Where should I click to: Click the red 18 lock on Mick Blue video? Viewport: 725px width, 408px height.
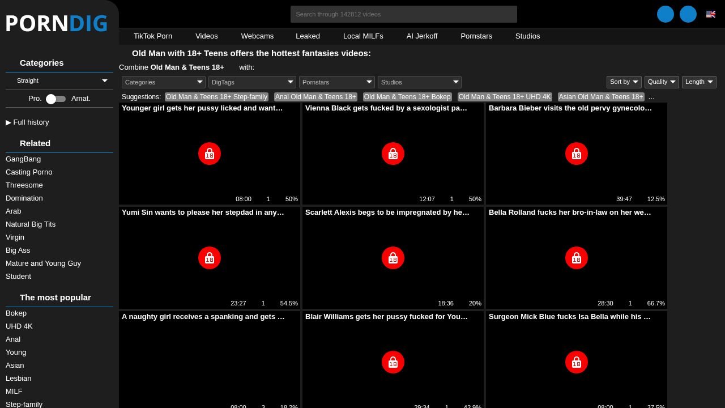577,362
